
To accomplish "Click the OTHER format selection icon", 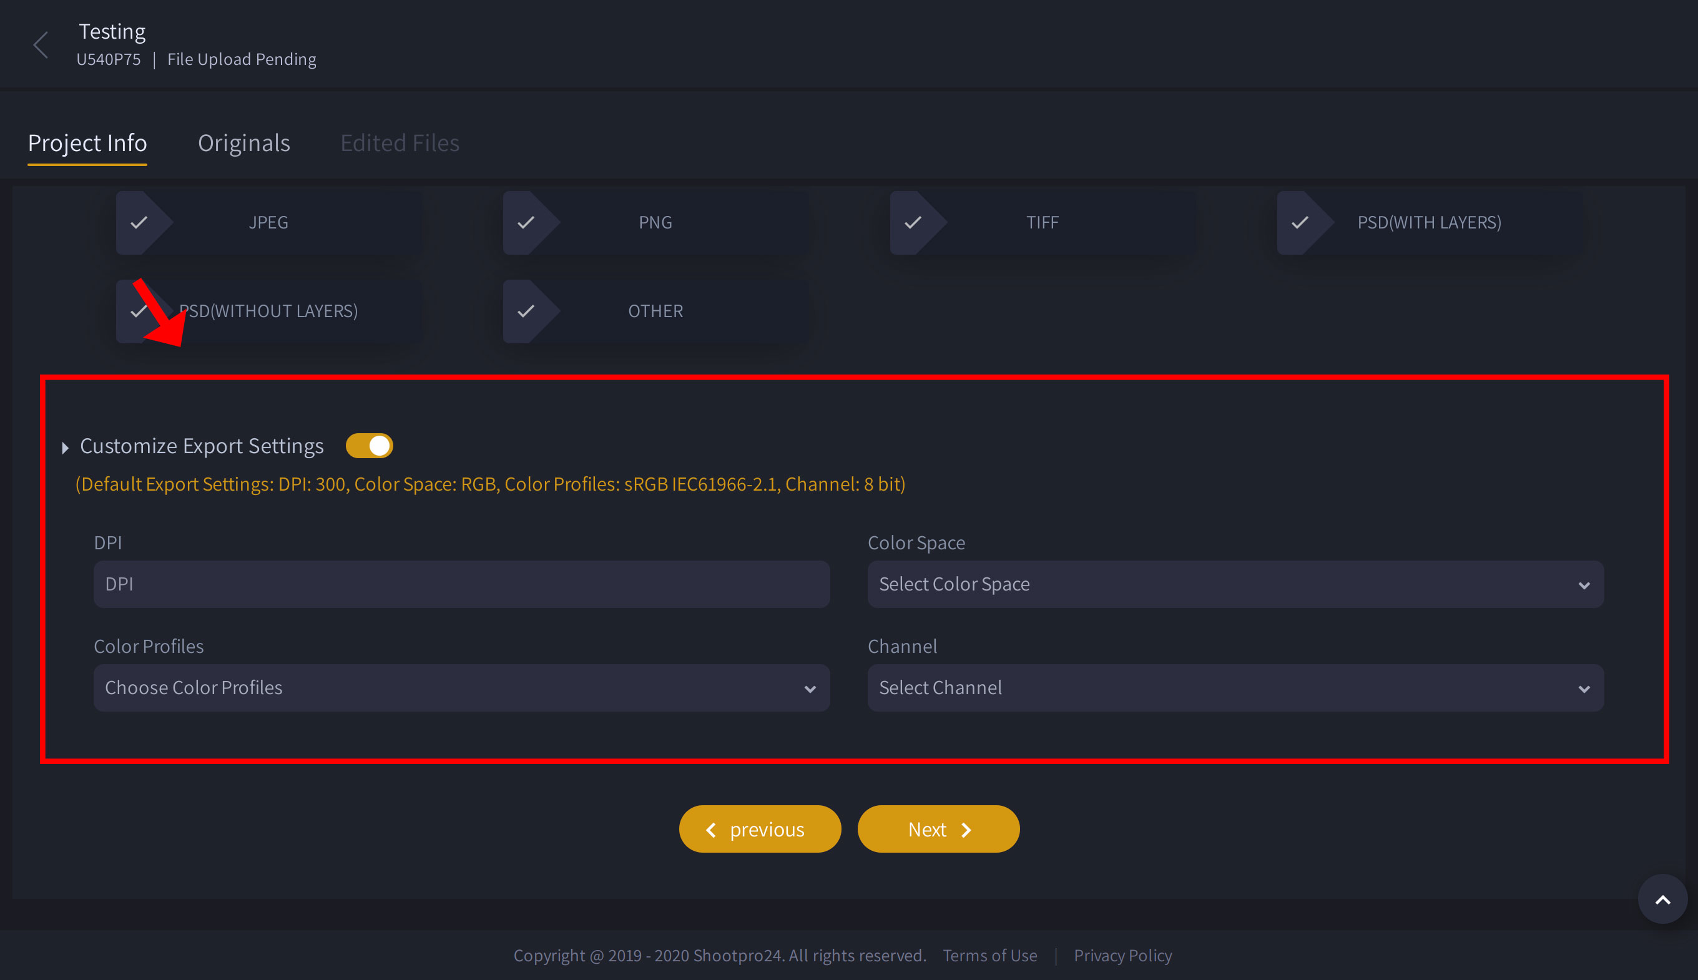I will coord(526,310).
